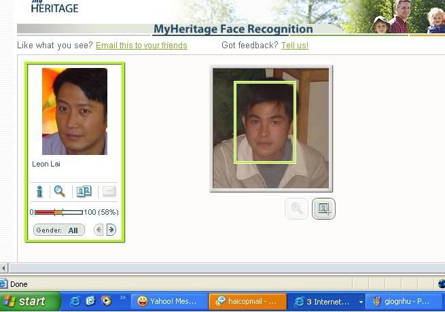The height and width of the screenshot is (312, 445).
Task: Switch to haicopmail taskbar window
Action: 247,301
